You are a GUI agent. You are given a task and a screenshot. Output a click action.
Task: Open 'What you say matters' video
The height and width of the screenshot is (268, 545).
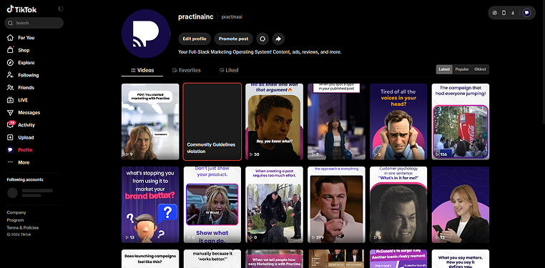click(461, 259)
